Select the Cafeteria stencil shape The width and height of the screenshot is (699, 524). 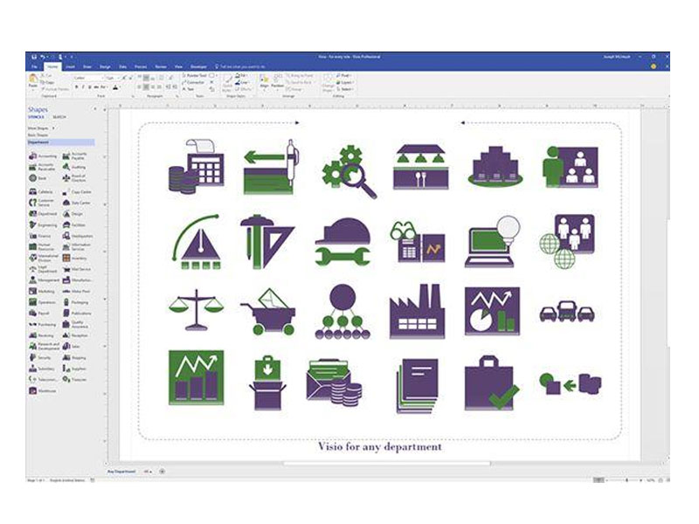click(x=41, y=191)
